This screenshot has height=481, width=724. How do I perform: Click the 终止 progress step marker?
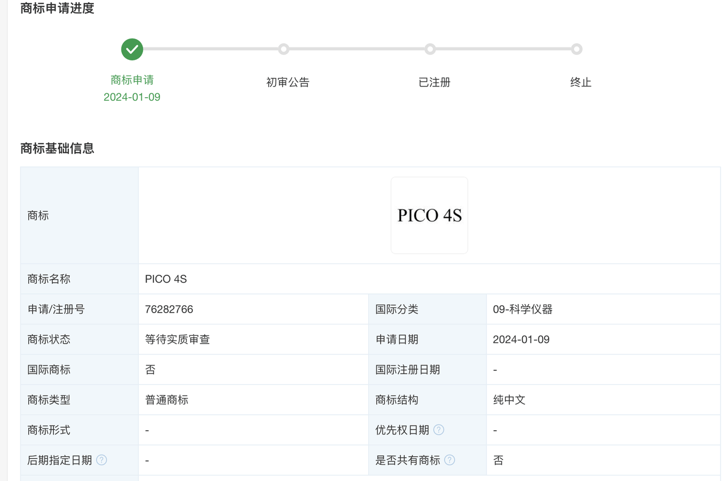[576, 49]
